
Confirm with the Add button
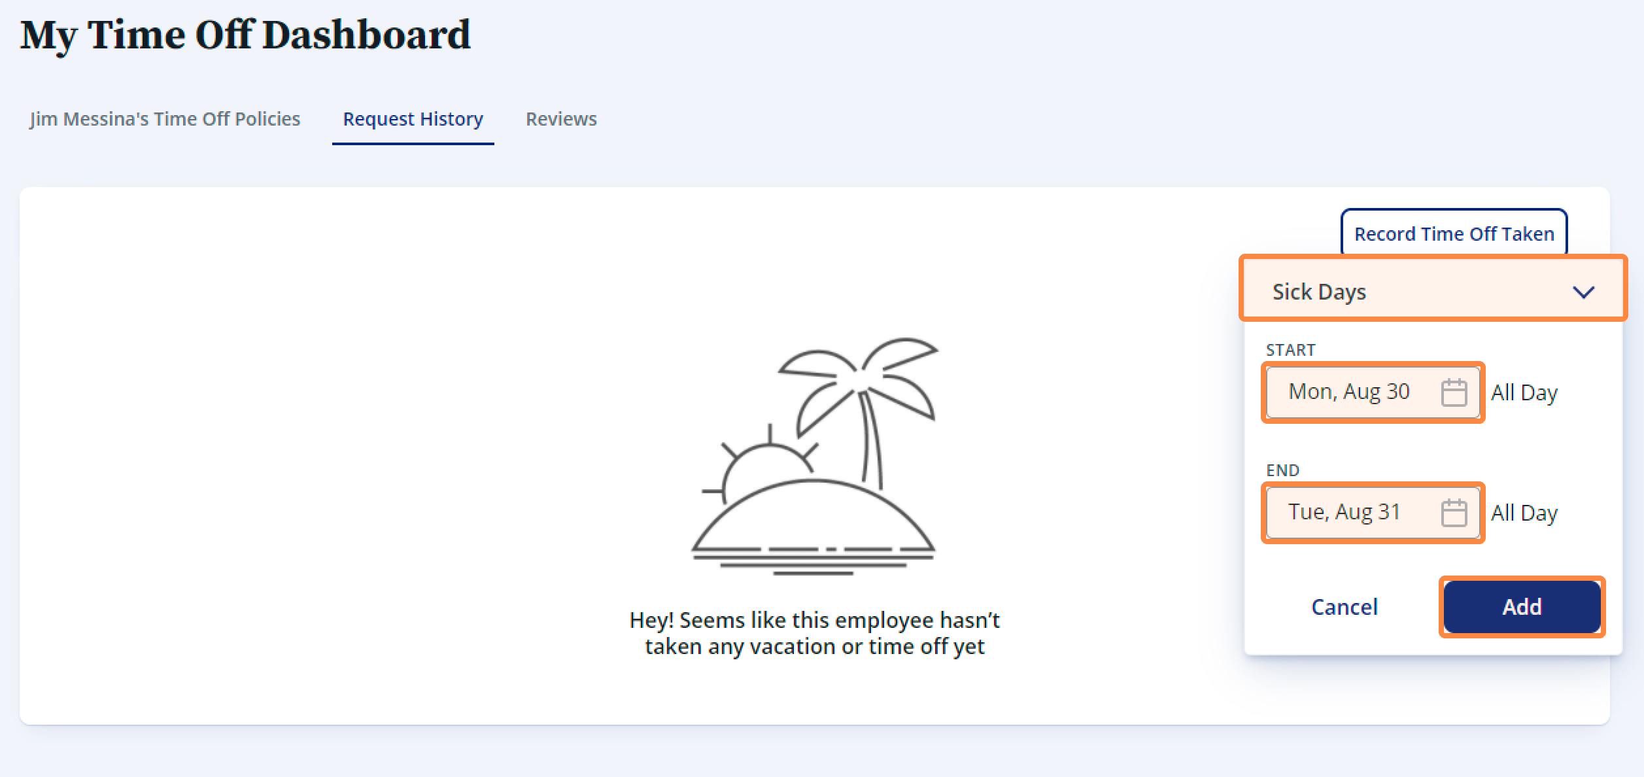pyautogui.click(x=1522, y=607)
